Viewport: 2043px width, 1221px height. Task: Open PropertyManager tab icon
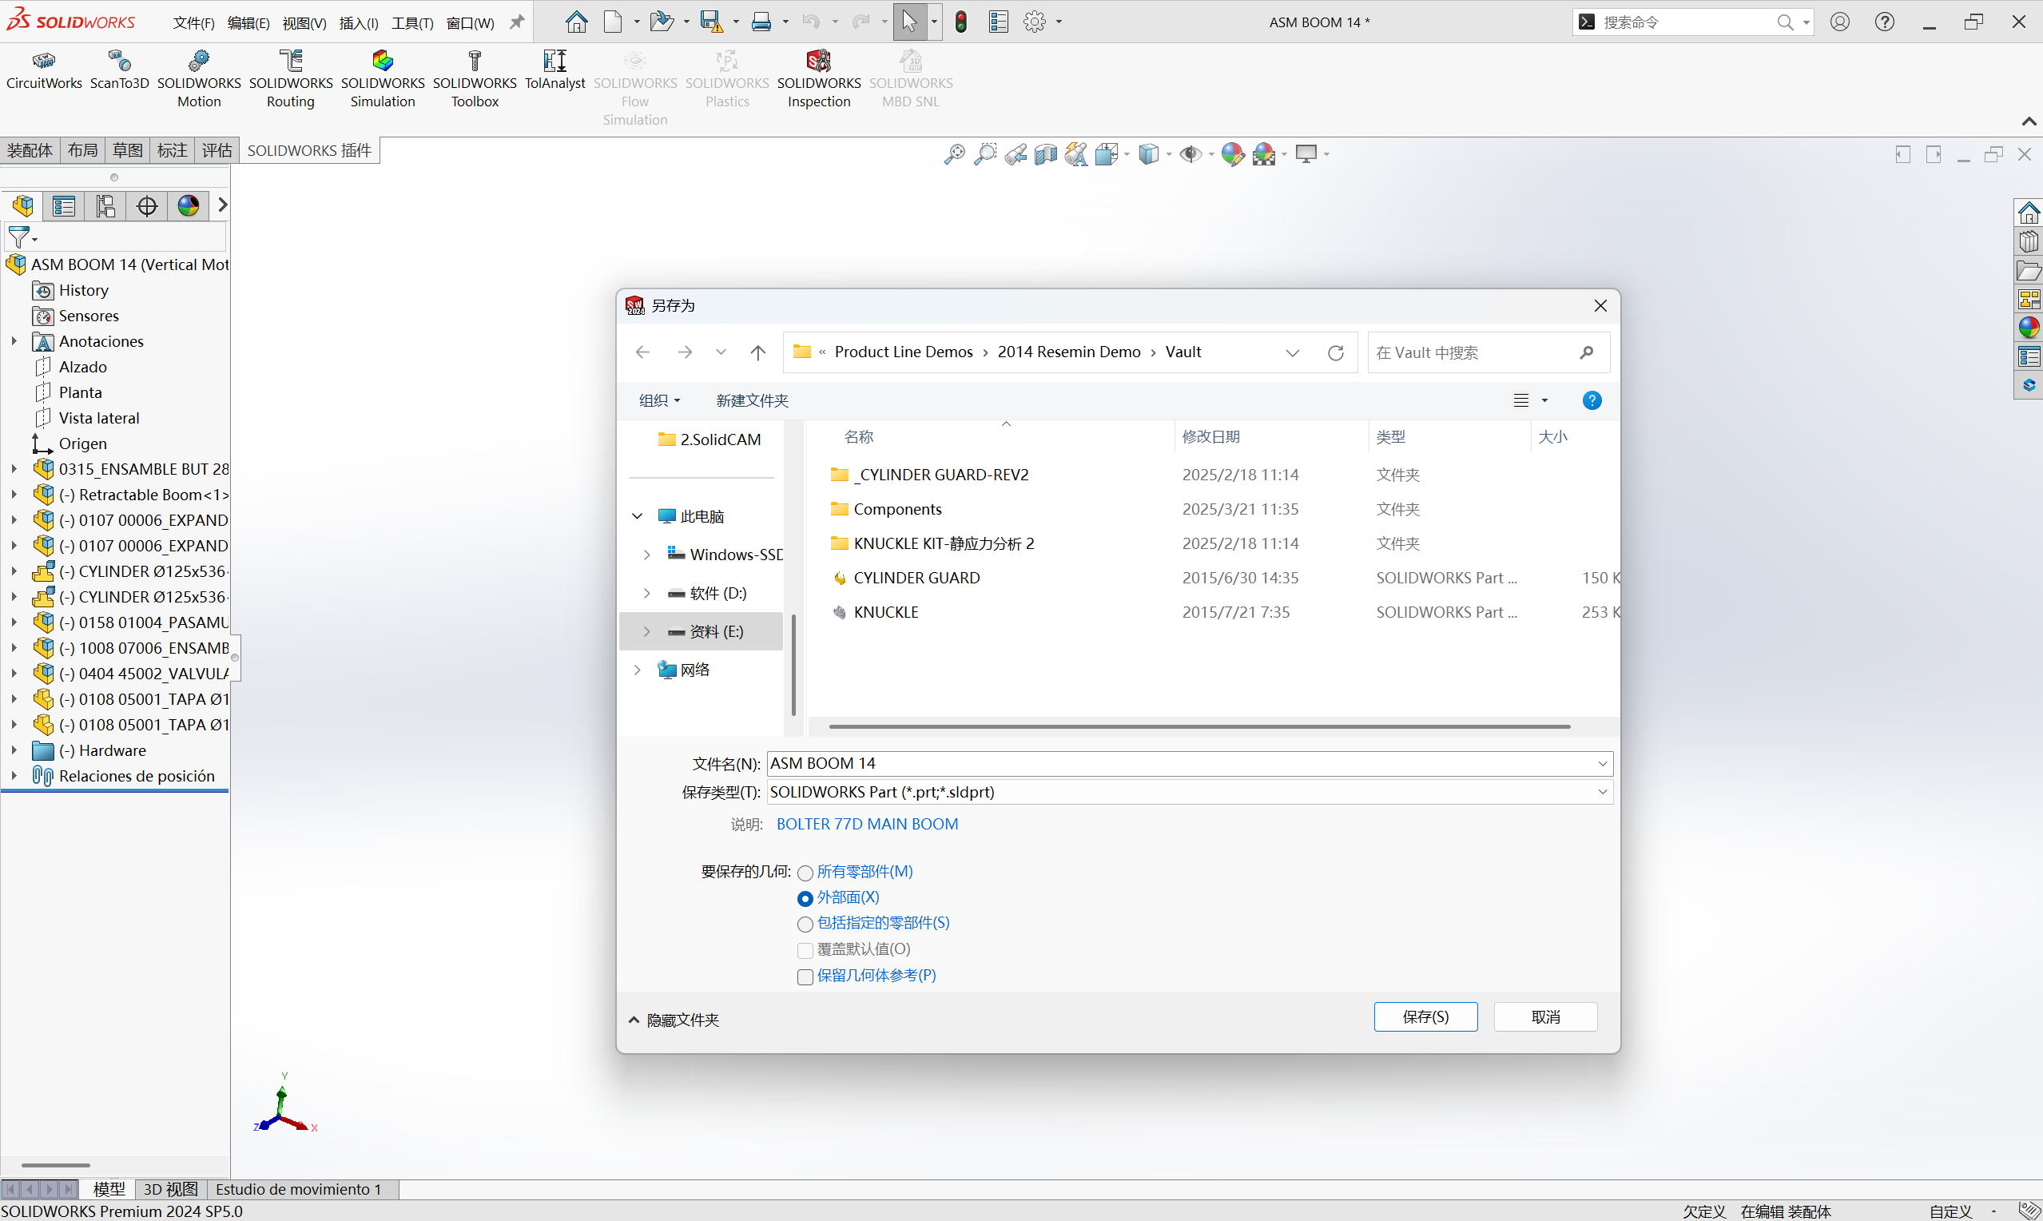63,205
